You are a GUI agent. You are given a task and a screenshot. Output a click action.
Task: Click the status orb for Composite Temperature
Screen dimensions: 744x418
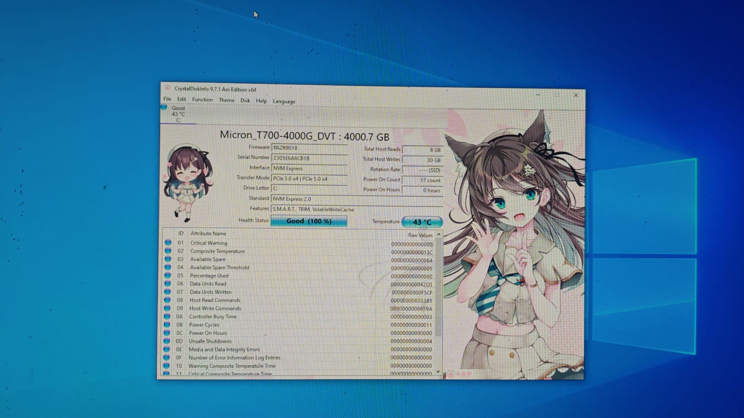pyautogui.click(x=168, y=251)
